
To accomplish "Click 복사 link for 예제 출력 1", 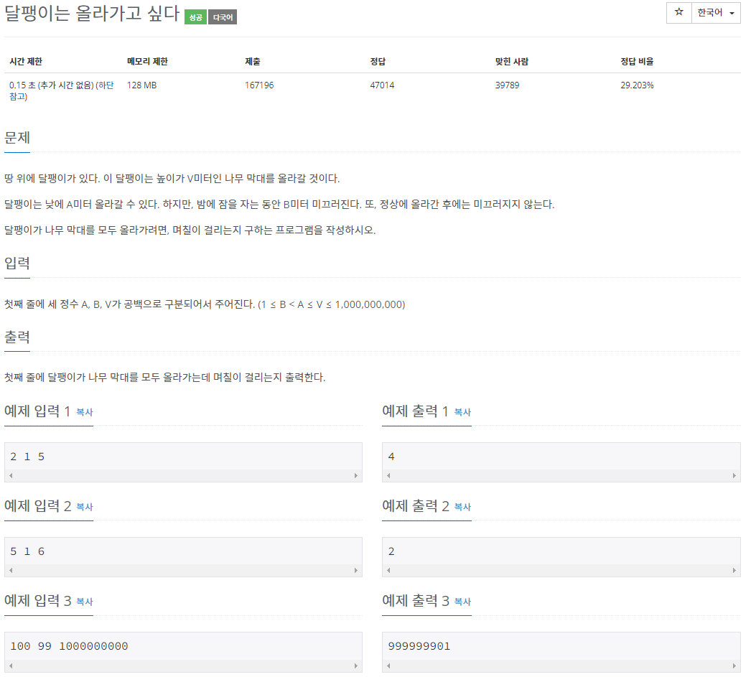I will tap(462, 412).
